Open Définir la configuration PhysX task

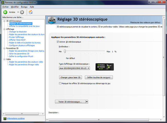pyautogui.click(x=21, y=56)
